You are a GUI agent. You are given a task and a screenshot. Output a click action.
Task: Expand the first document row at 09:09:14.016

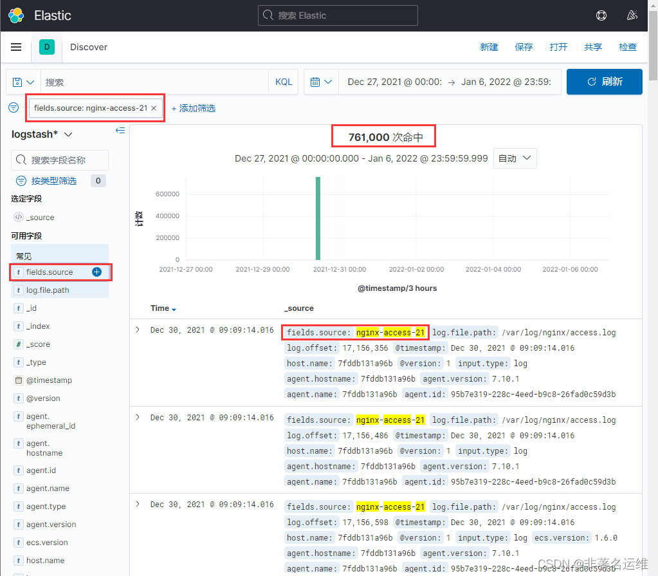point(138,330)
